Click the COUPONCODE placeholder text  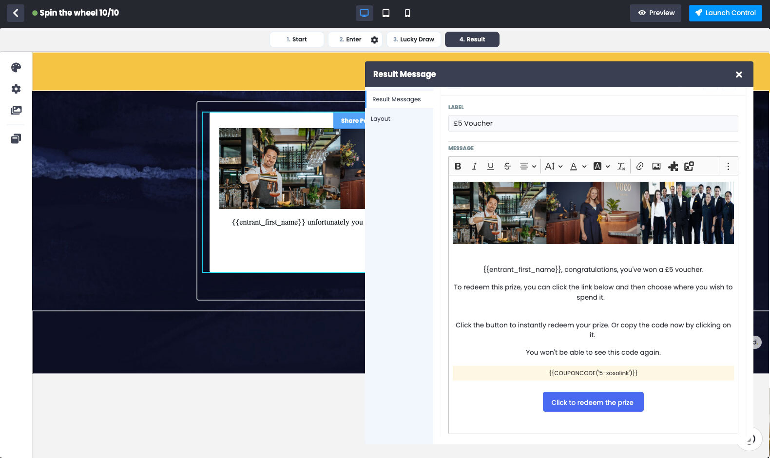(x=593, y=373)
